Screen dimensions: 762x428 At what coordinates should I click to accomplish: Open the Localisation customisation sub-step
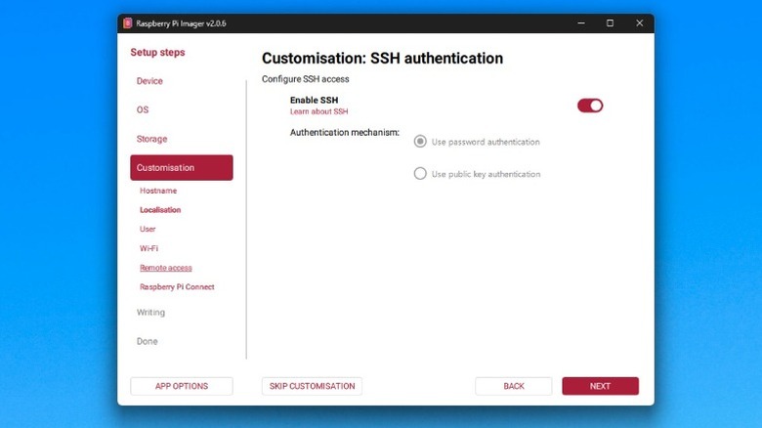160,210
